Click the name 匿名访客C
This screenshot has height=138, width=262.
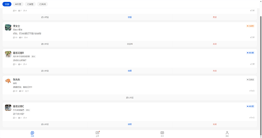pyautogui.click(x=18, y=106)
